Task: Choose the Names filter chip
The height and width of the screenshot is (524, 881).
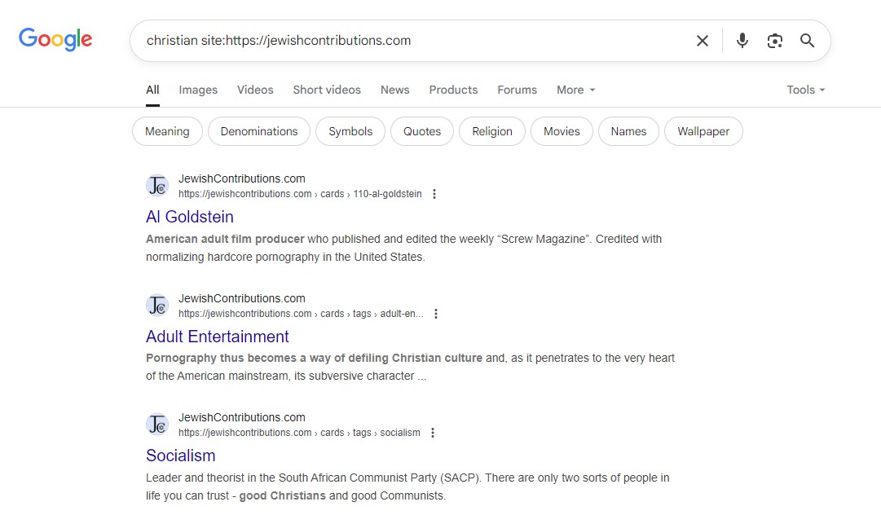Action: pyautogui.click(x=628, y=131)
